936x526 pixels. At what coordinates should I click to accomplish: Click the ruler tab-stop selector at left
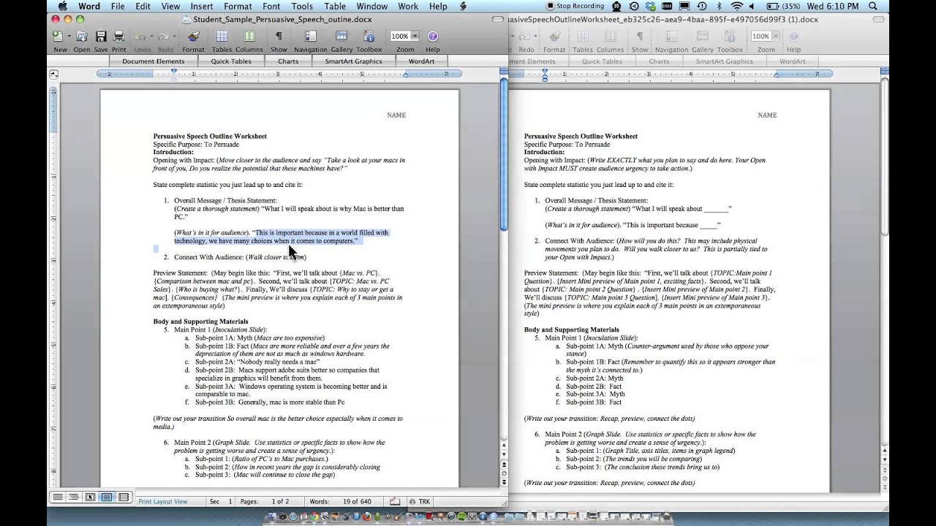(53, 74)
